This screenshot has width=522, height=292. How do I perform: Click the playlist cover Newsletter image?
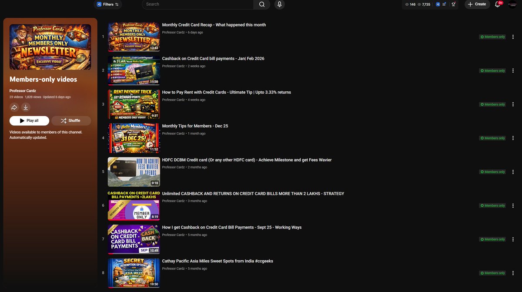(x=50, y=47)
